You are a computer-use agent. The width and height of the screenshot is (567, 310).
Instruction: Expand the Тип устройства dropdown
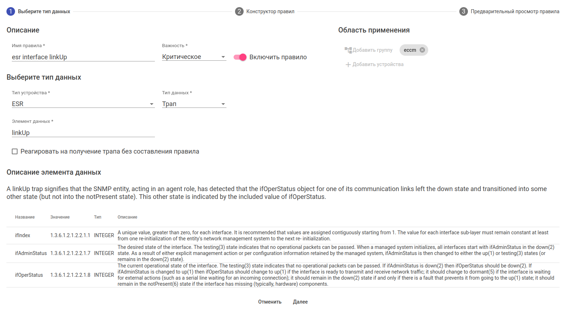pos(83,104)
